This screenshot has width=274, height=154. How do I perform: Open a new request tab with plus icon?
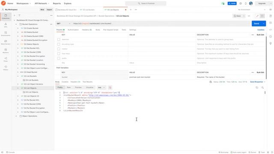(131, 9)
